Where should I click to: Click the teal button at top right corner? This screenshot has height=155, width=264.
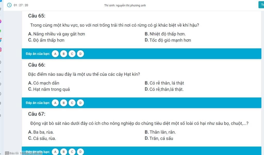coord(261,5)
